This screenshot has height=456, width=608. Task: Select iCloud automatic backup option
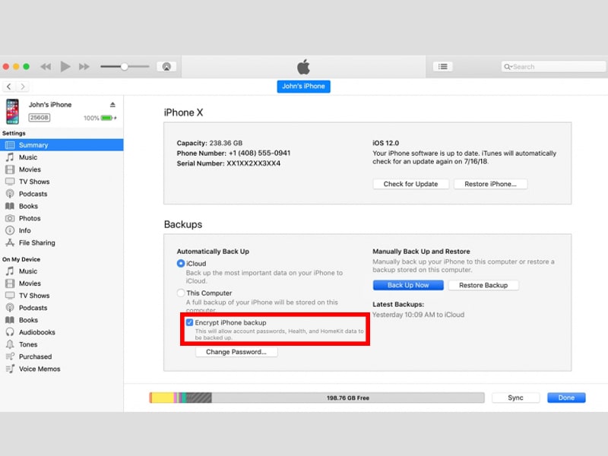point(181,264)
